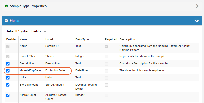Check Required for the MaterialExpDate row
Image resolution: width=204 pixels, height=103 pixels.
pyautogui.click(x=106, y=71)
